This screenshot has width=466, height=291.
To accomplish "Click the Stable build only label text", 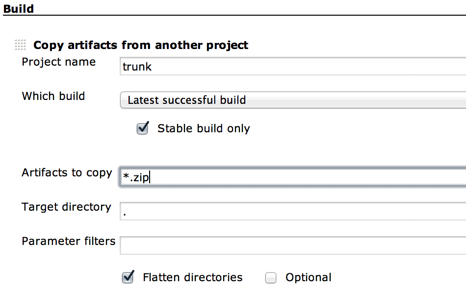I will click(203, 129).
